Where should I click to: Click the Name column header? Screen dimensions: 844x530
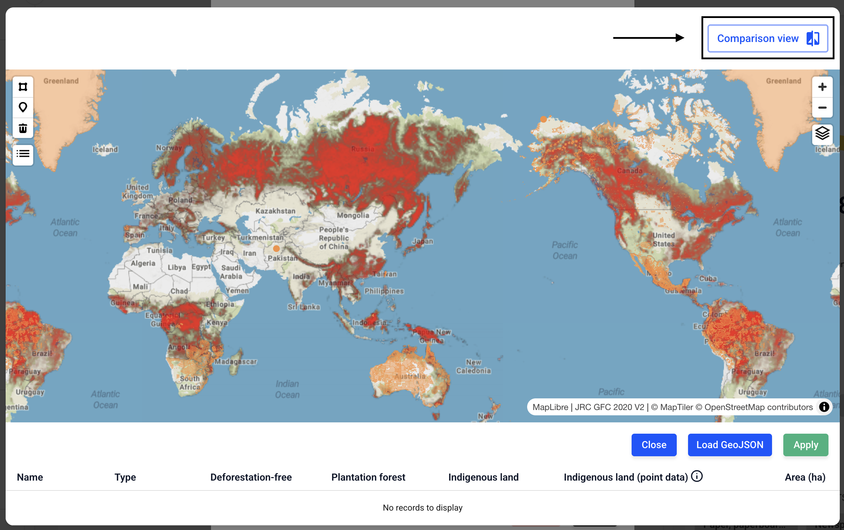point(30,477)
